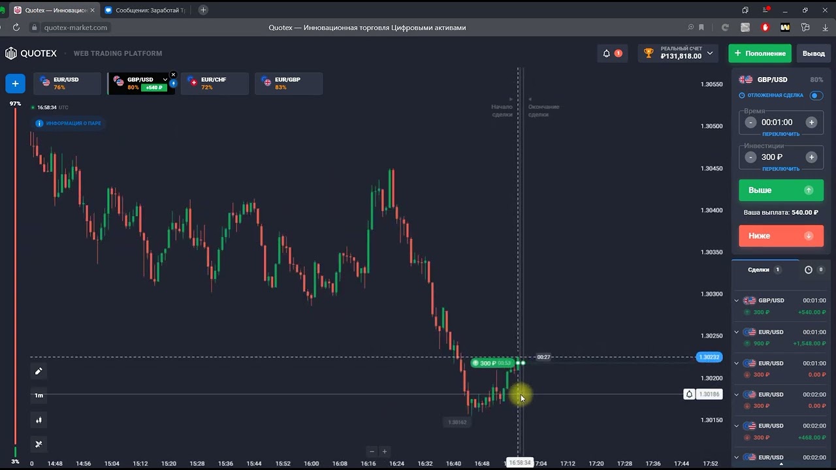Switch to the Сделки trades tab
This screenshot has height=470, width=836.
pos(764,270)
